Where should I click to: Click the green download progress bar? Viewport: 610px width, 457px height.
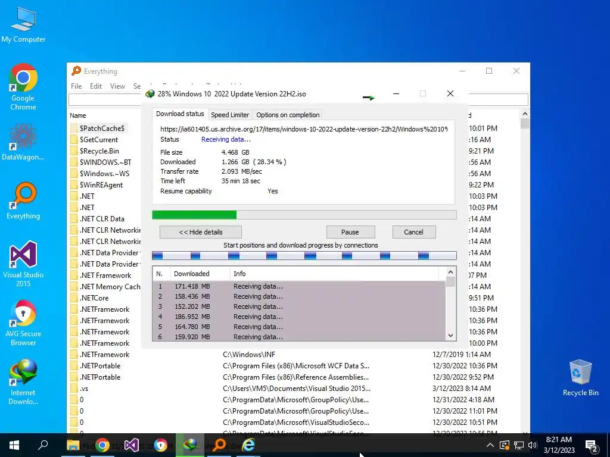point(304,215)
